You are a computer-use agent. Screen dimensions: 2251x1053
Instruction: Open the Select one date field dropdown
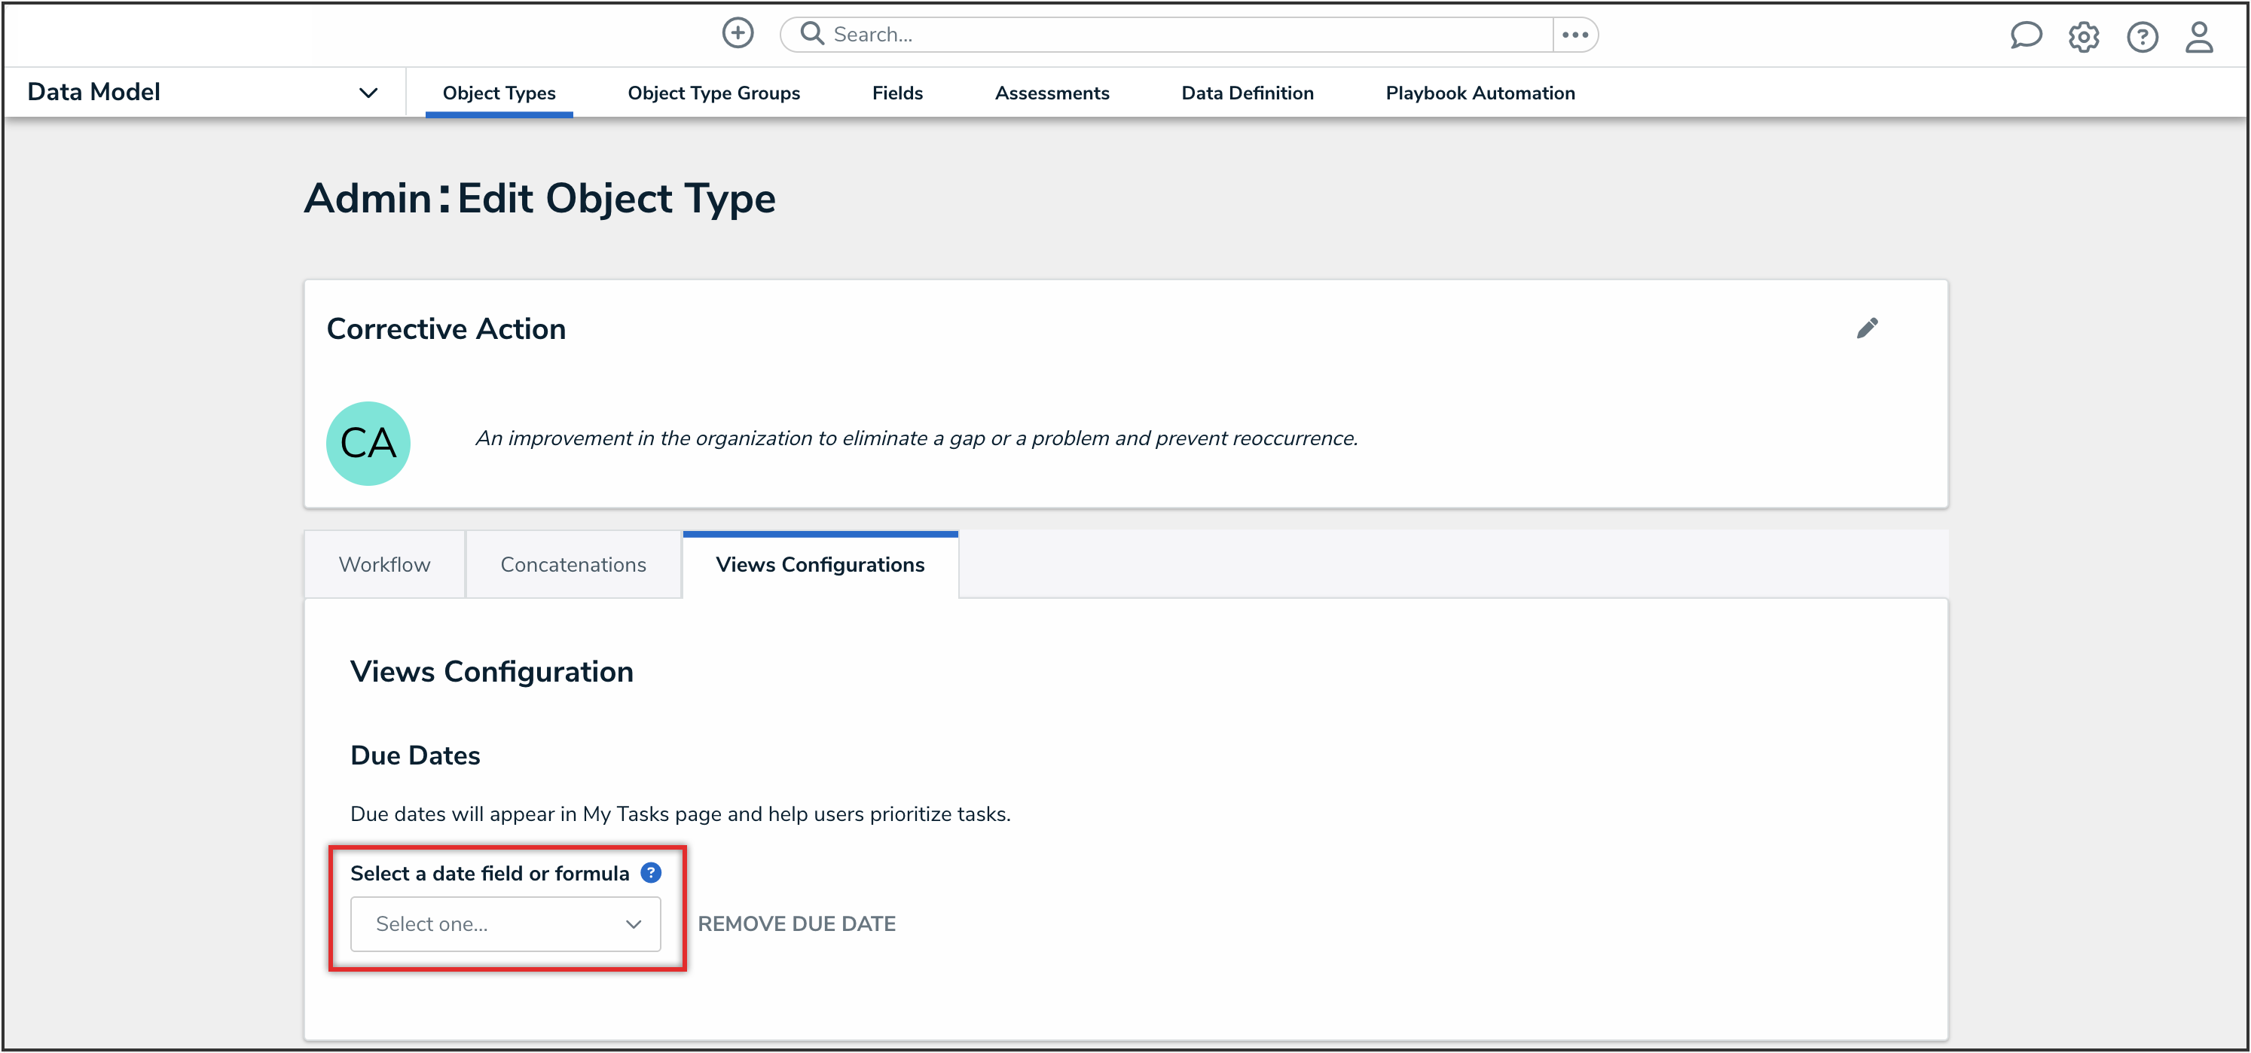point(505,923)
